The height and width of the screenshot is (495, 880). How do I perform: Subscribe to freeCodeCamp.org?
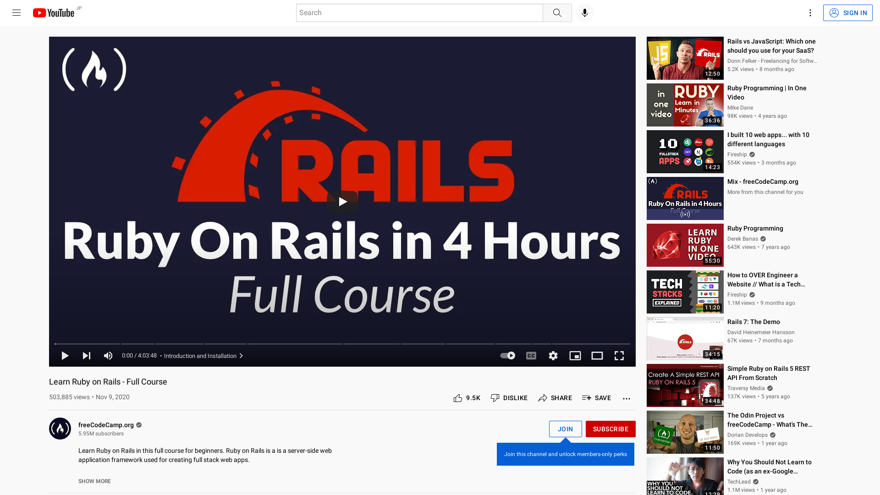pos(610,429)
